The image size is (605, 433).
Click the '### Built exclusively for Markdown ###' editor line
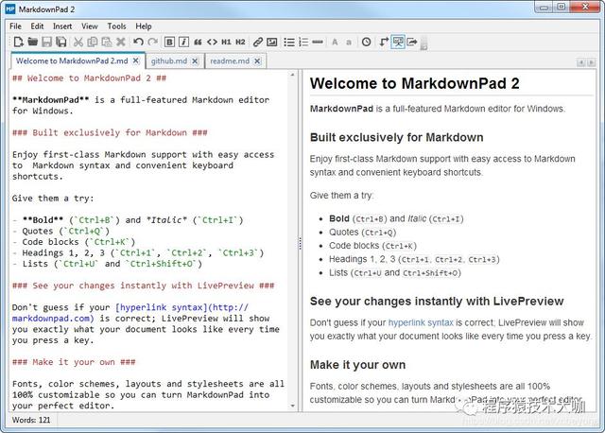click(110, 132)
